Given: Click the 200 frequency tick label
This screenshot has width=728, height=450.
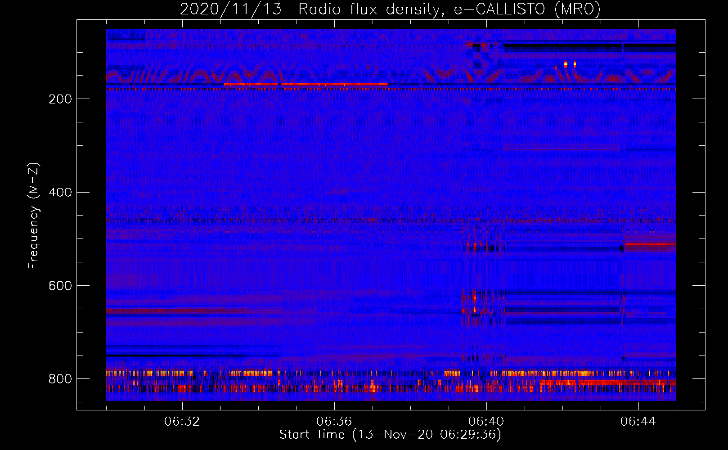Looking at the screenshot, I should (x=60, y=99).
